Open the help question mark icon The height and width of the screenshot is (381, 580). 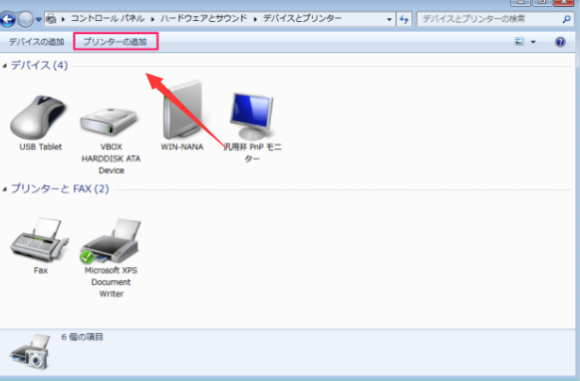coord(560,42)
